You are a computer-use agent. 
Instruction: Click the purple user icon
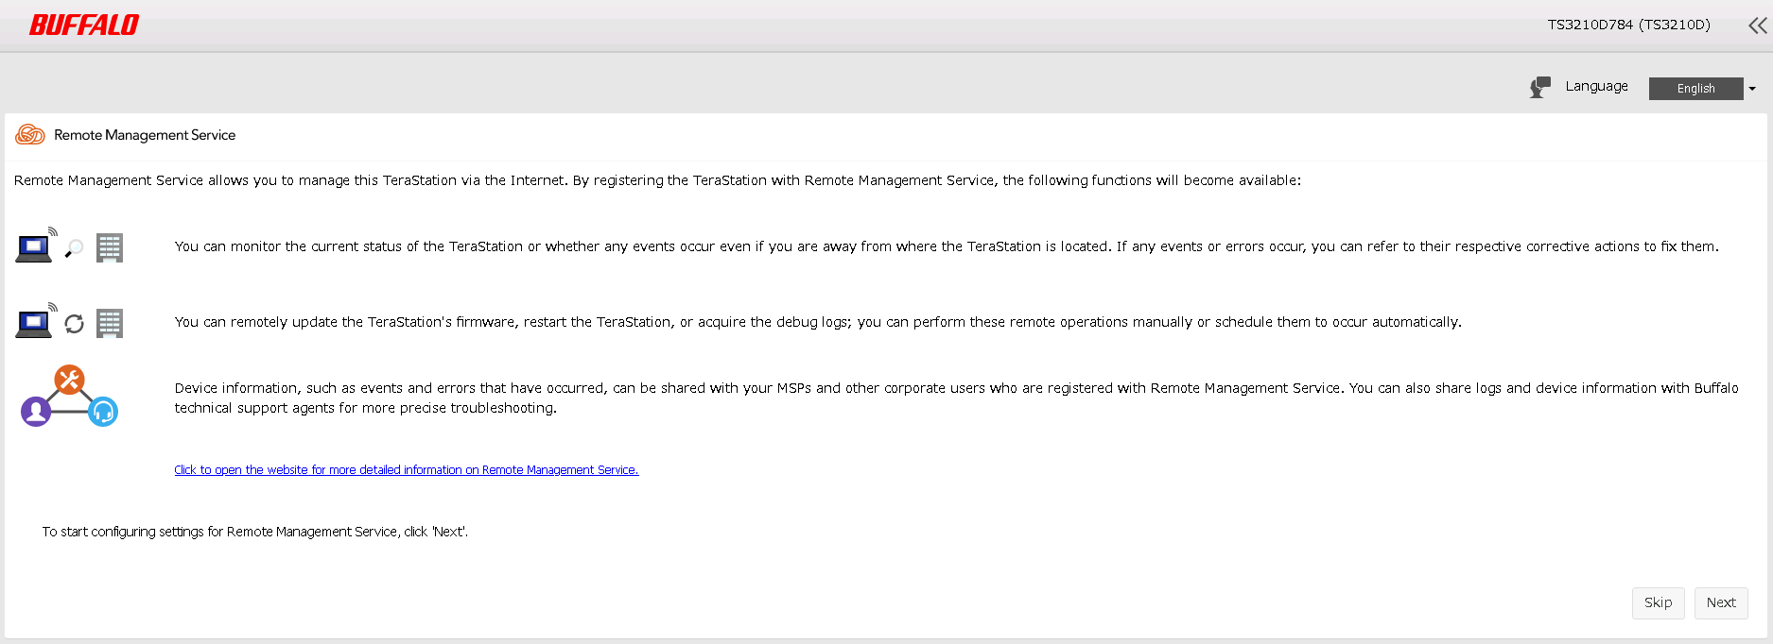(36, 412)
